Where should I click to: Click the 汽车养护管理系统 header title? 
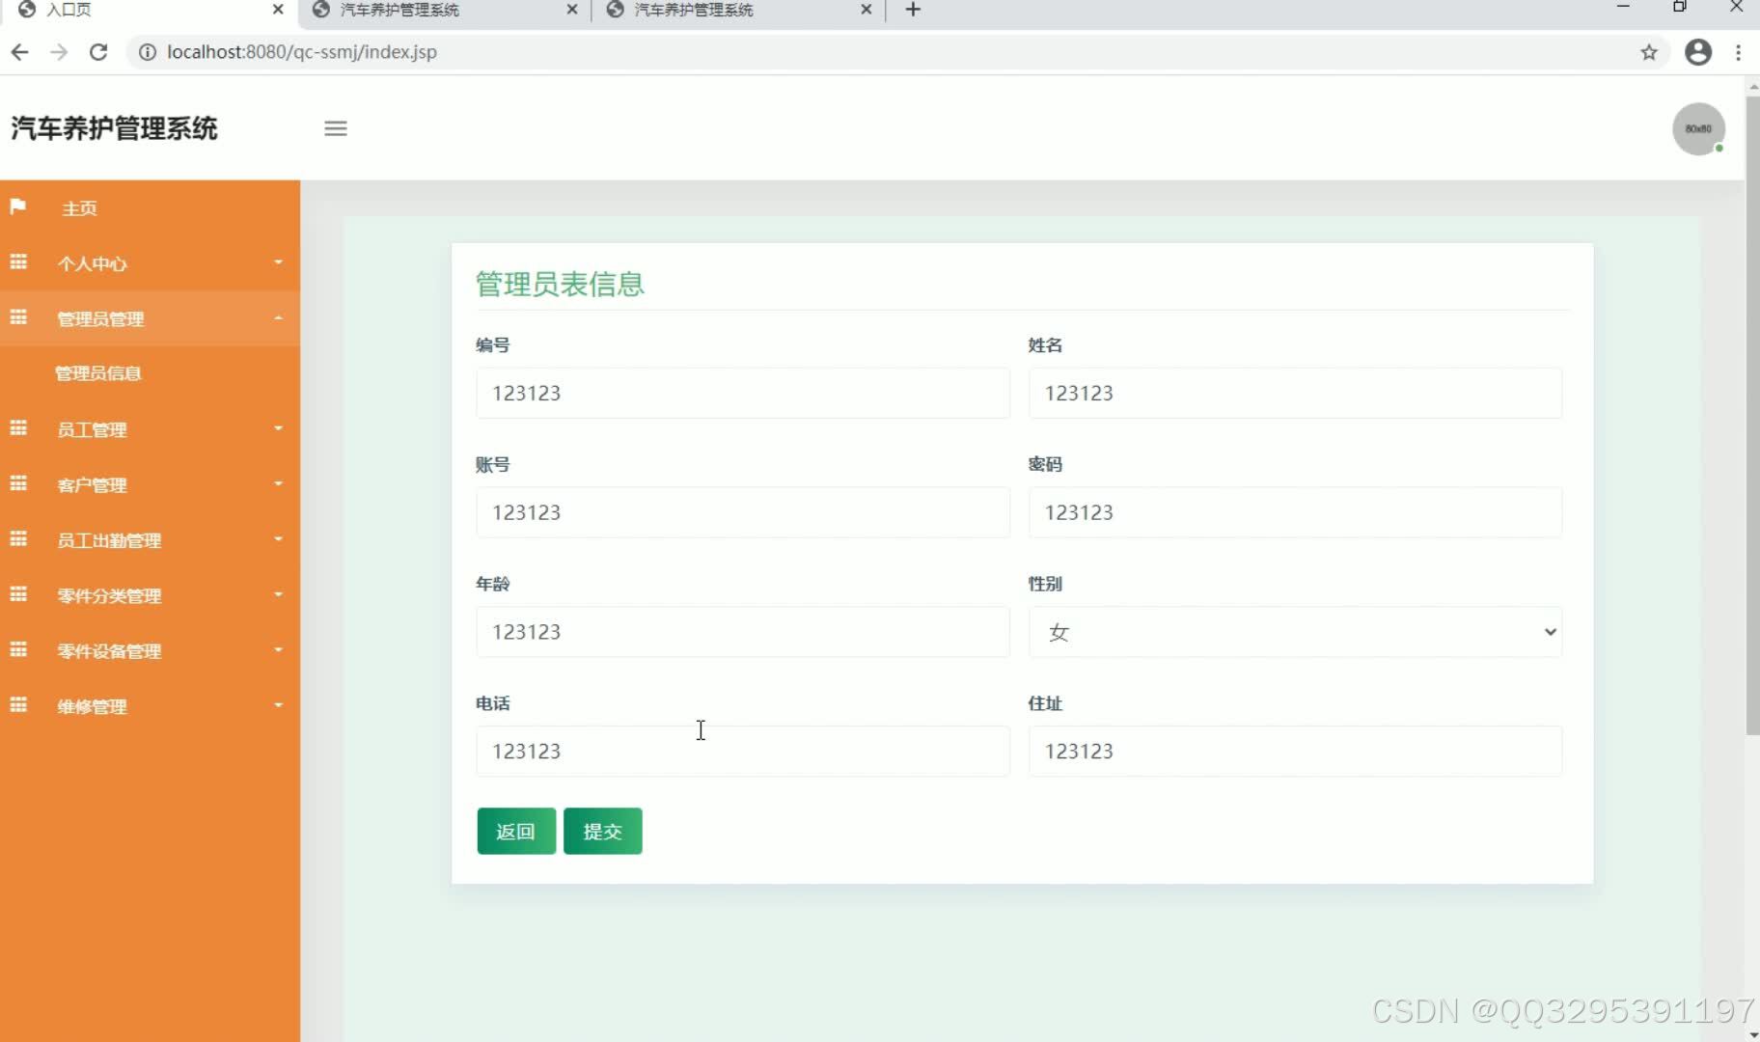coord(114,128)
